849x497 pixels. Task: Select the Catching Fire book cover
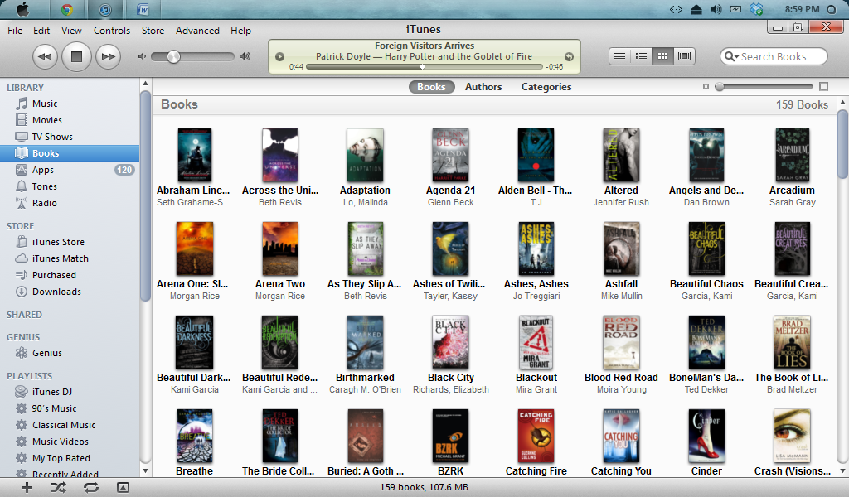pos(536,436)
